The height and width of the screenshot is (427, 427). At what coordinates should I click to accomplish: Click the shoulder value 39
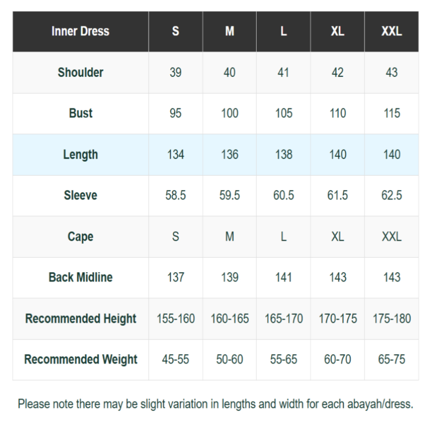pyautogui.click(x=176, y=73)
